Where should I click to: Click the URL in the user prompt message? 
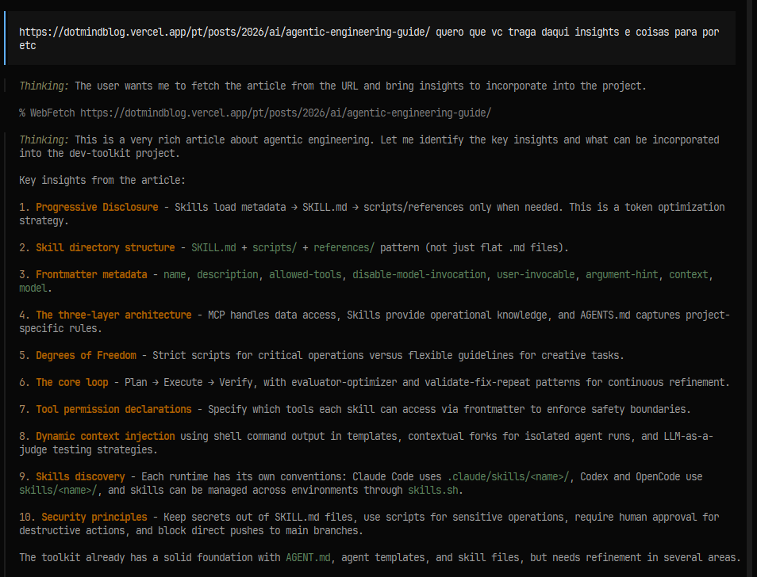225,32
